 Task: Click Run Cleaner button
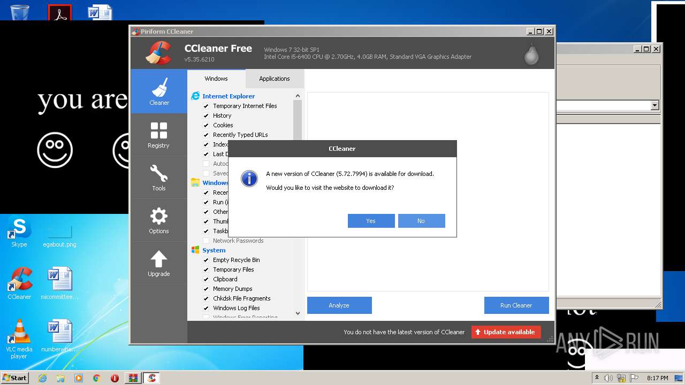(x=516, y=305)
